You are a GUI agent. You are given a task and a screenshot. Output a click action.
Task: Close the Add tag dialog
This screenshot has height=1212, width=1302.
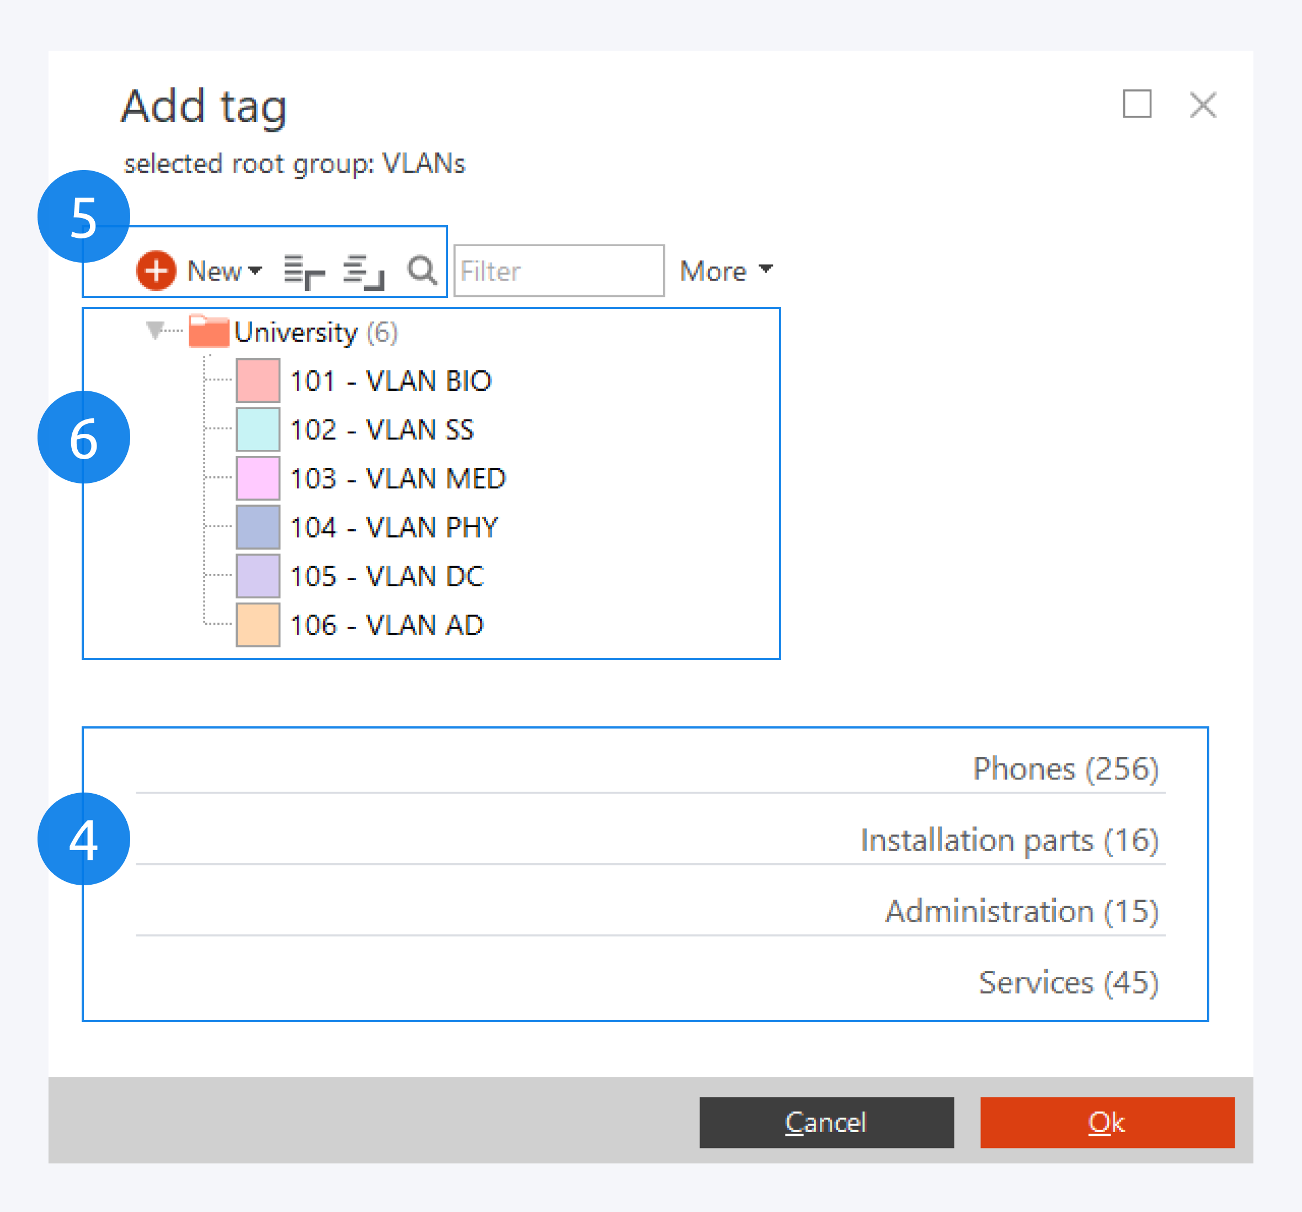click(x=1203, y=104)
